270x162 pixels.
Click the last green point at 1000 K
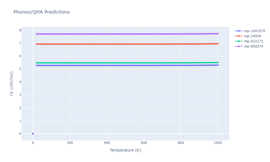[x=218, y=62]
